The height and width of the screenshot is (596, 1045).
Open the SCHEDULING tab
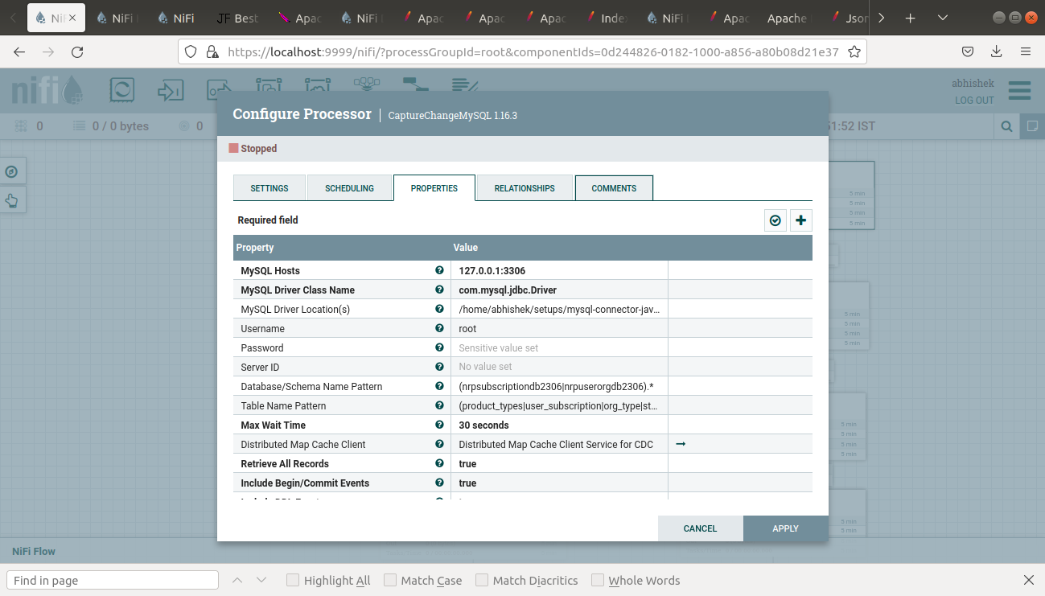(x=350, y=187)
